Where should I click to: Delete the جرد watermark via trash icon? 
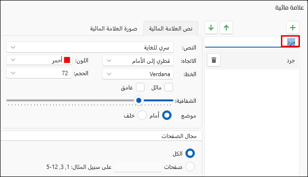pyautogui.click(x=214, y=60)
